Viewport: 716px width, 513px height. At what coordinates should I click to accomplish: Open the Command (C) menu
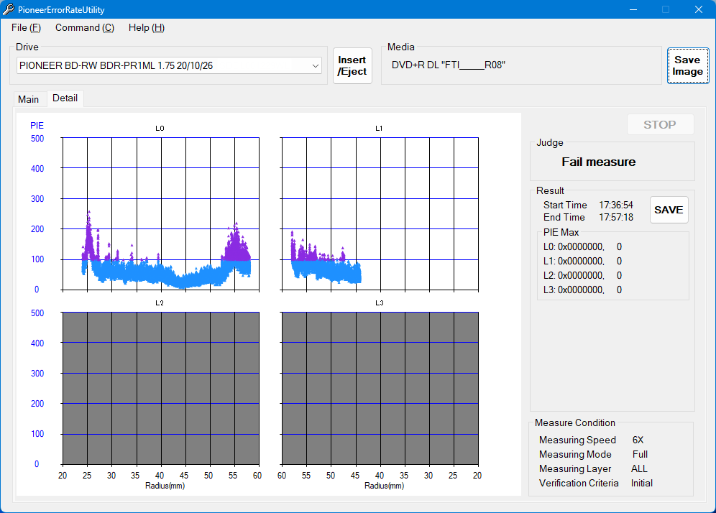(x=85, y=28)
